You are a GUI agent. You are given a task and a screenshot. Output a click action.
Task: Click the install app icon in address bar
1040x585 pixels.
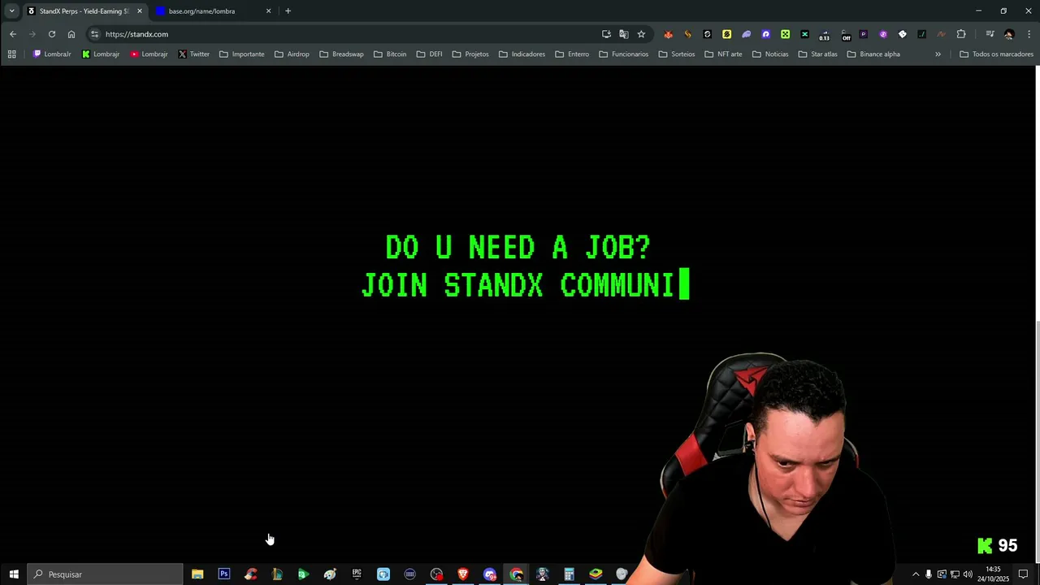pos(606,34)
